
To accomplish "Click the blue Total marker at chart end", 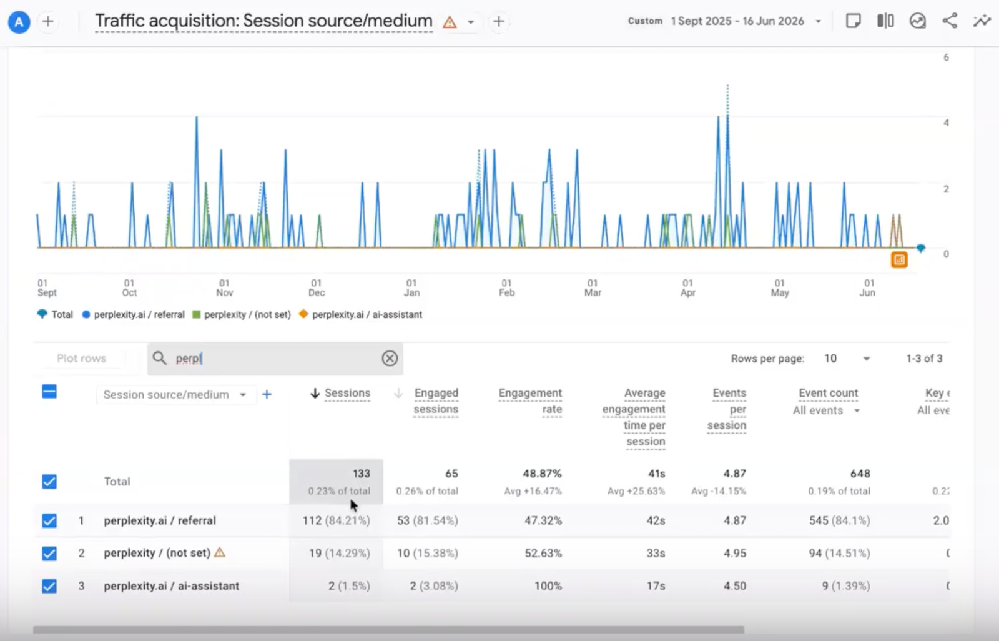I will [920, 248].
